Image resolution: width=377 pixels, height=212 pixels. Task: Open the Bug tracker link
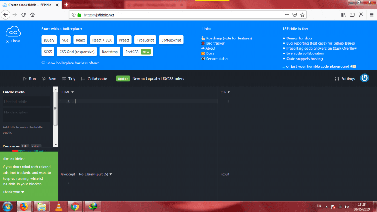pos(213,43)
